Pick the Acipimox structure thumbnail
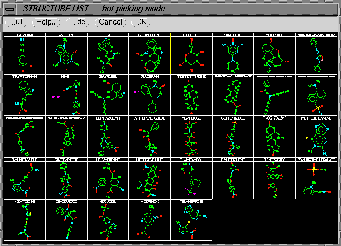The width and height of the screenshot is (341, 246). coord(149,220)
